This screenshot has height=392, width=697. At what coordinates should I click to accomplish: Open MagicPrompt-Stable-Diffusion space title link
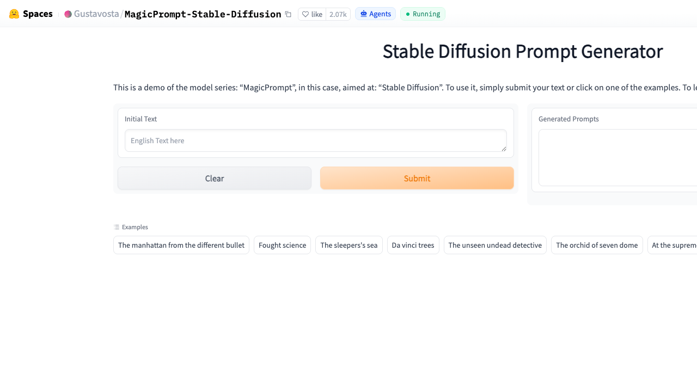(x=203, y=14)
